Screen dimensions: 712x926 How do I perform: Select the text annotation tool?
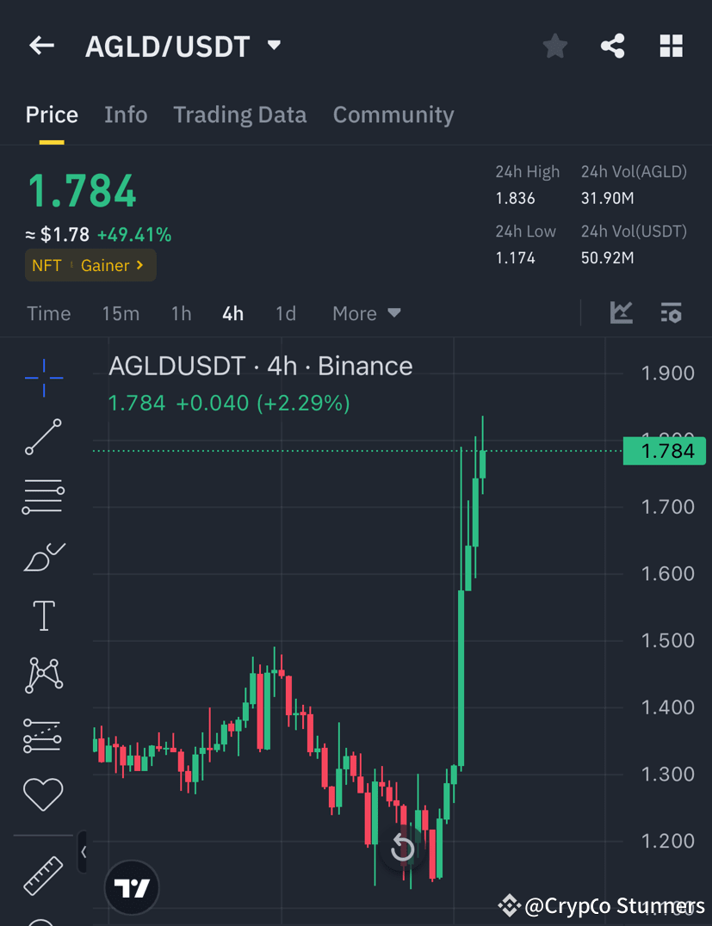(x=43, y=615)
